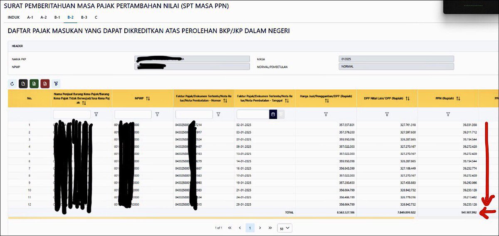
Task: Click the MASA field showing 012025
Action: [x=396, y=59]
